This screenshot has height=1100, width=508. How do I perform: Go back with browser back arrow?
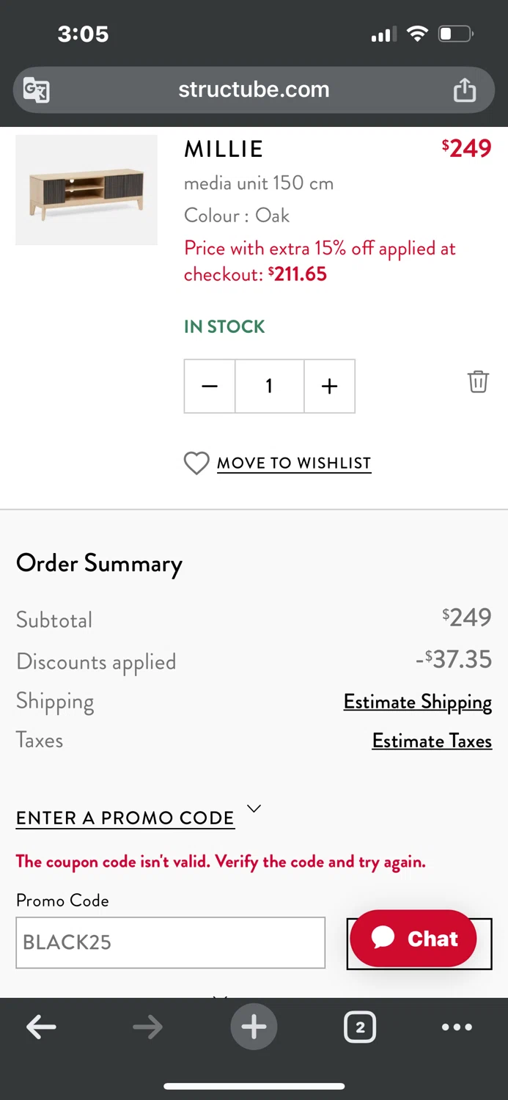tap(42, 1027)
